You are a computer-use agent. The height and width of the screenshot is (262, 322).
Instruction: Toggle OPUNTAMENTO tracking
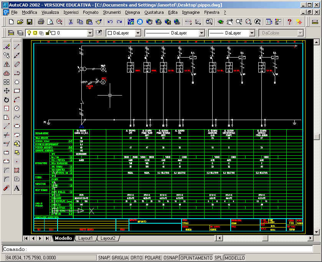point(197,258)
